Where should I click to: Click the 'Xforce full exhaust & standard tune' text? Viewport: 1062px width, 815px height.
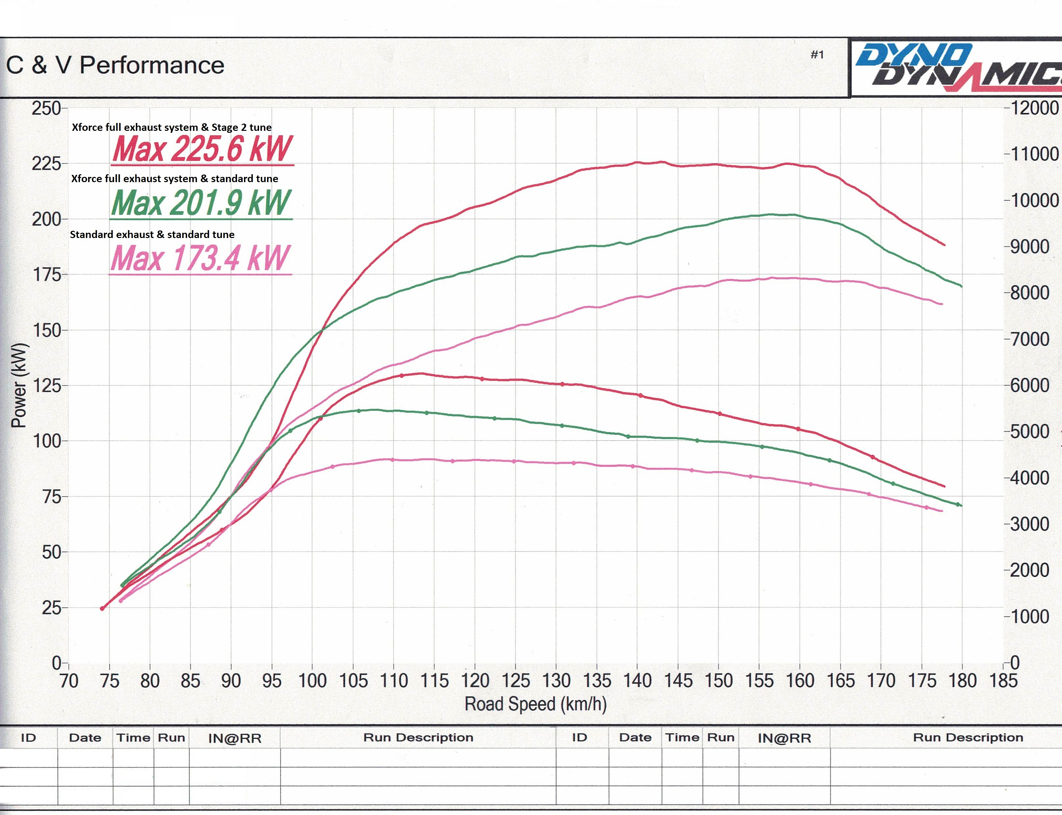175,179
